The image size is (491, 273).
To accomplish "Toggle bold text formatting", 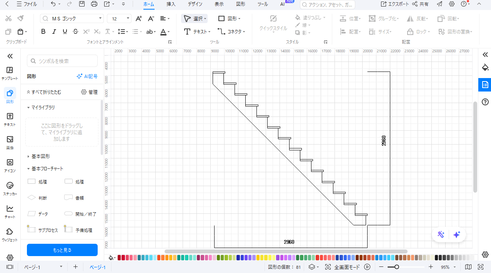I will [x=43, y=32].
